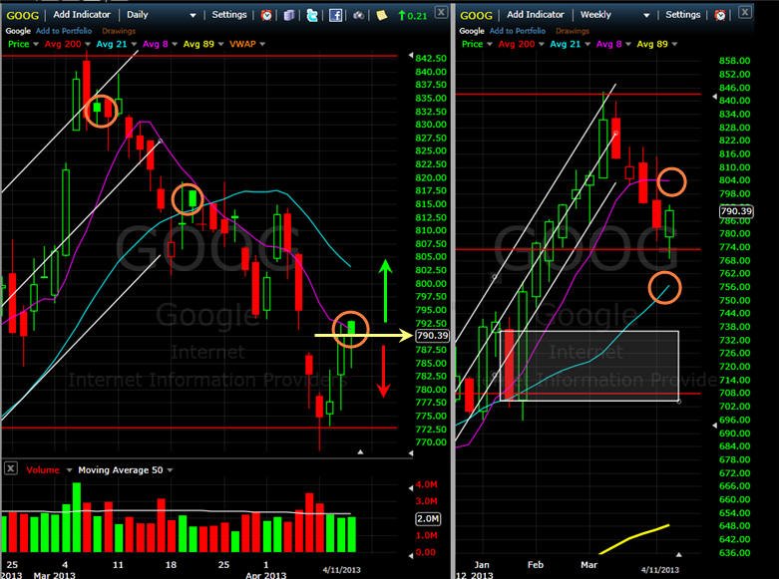Share chart via the Facebook icon
Image resolution: width=779 pixels, height=579 pixels.
click(x=336, y=15)
